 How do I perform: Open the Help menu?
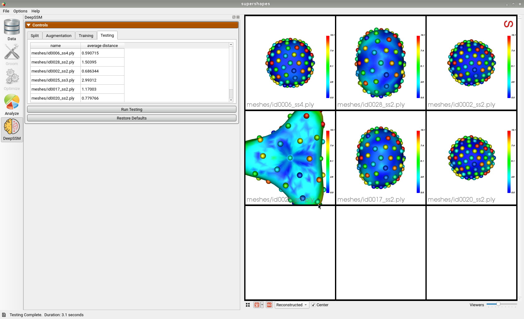point(36,11)
